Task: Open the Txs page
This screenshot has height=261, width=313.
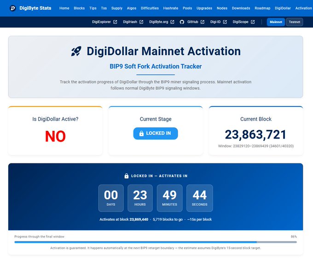Action: coord(104,8)
